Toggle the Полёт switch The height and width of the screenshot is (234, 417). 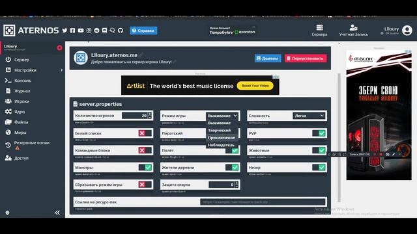coord(232,151)
